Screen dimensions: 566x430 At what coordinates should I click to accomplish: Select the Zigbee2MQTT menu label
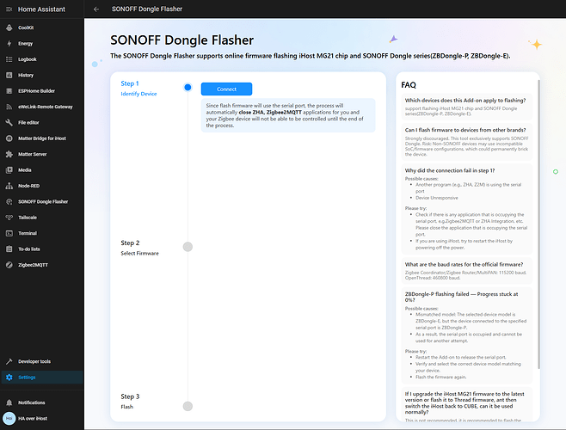[x=33, y=265]
